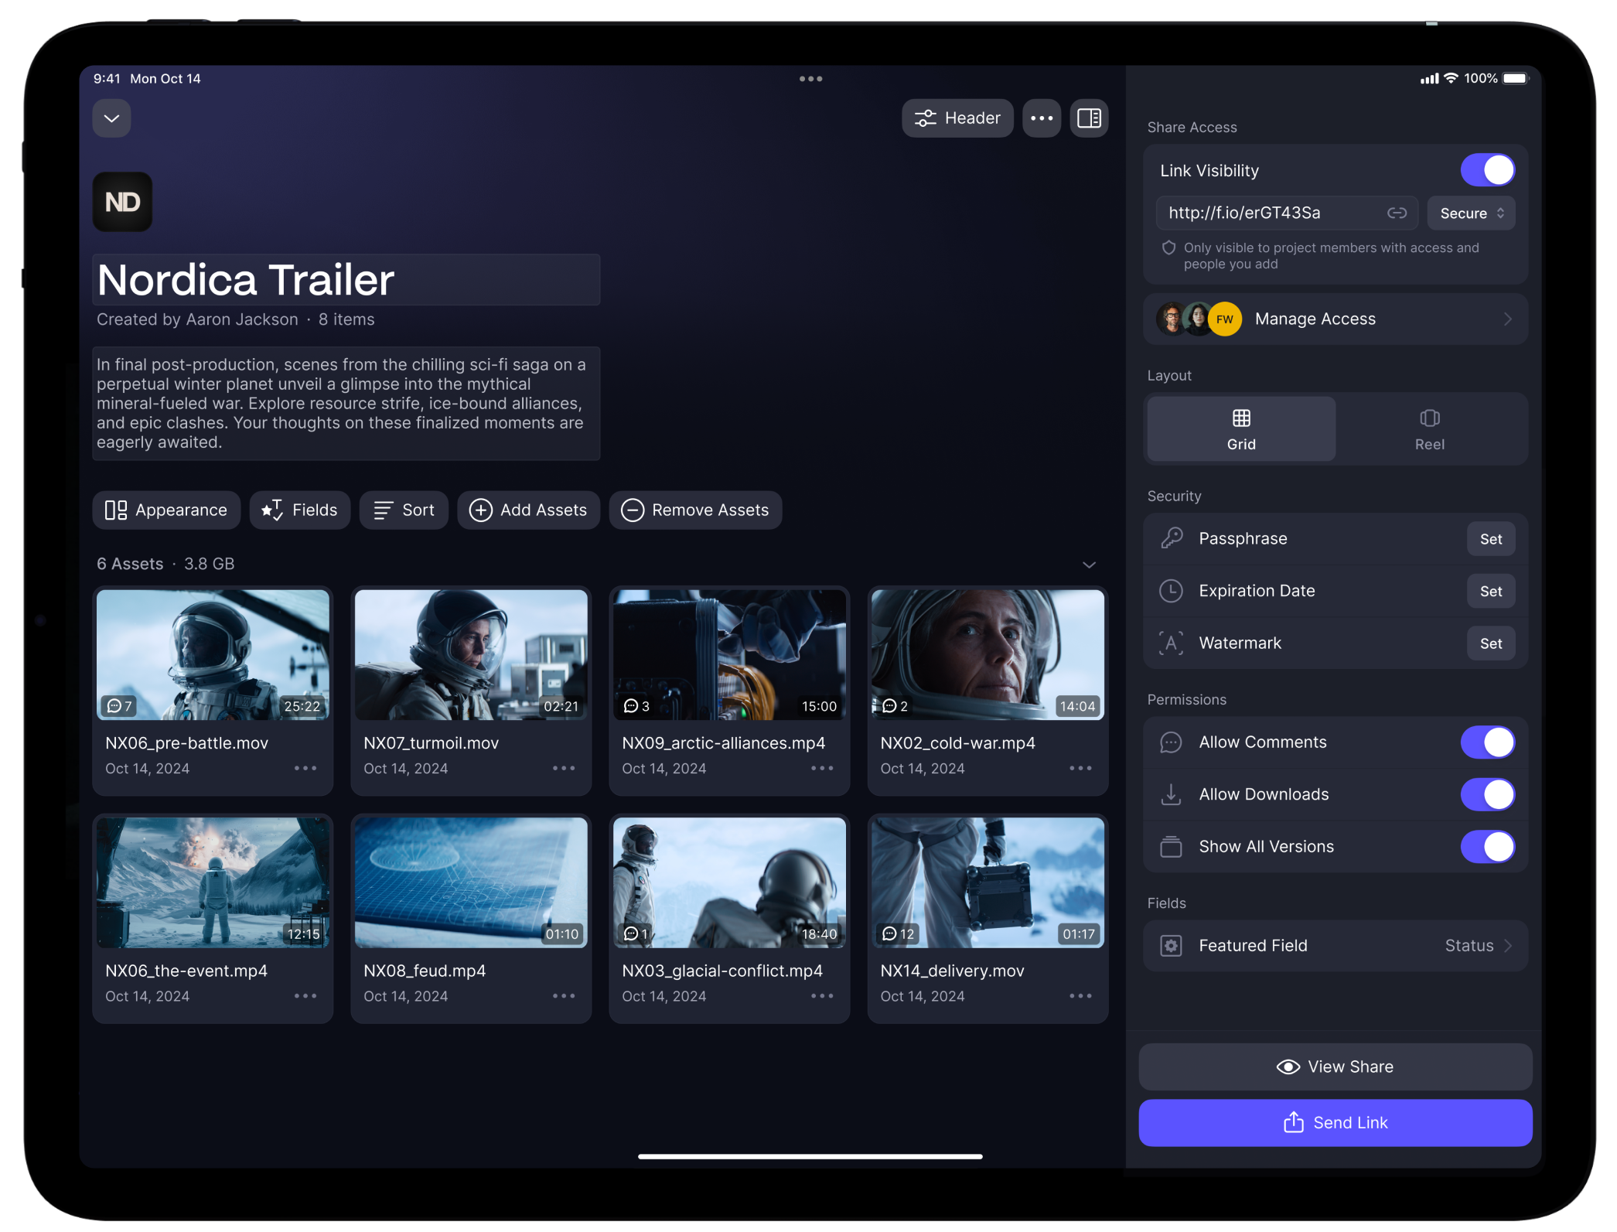
Task: Click the copy link icon beside URL
Action: pos(1396,213)
